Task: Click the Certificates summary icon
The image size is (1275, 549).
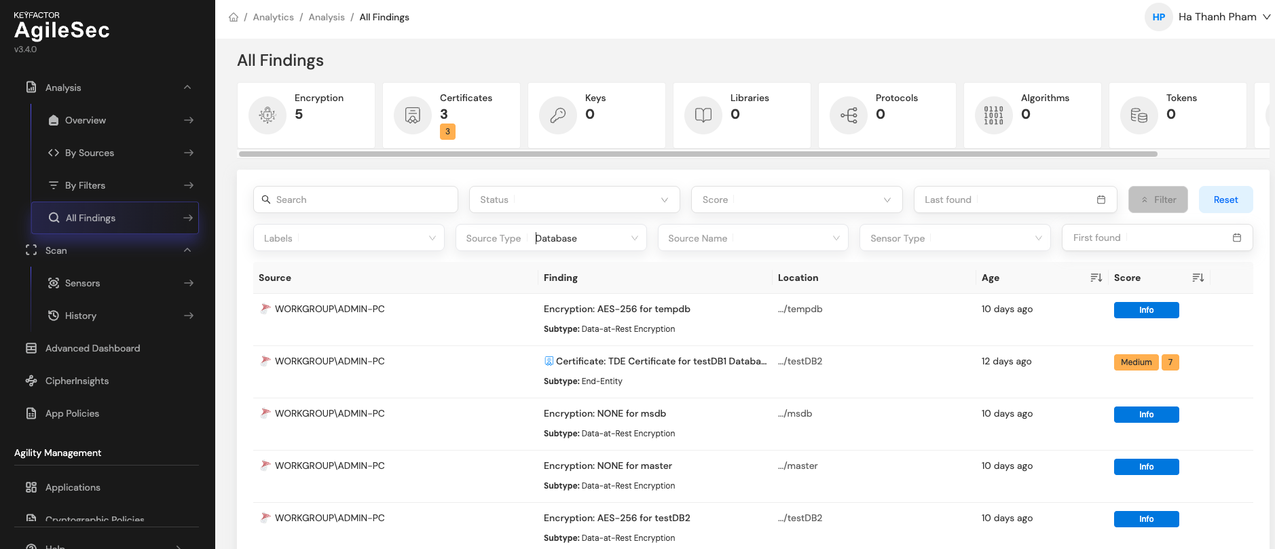Action: [413, 115]
